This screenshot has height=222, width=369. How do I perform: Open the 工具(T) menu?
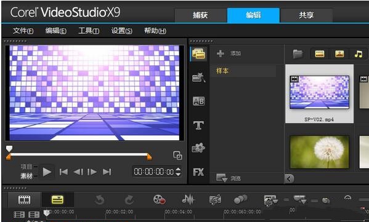click(89, 31)
